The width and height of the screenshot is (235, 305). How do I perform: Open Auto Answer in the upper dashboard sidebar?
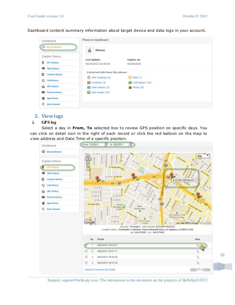(53, 104)
